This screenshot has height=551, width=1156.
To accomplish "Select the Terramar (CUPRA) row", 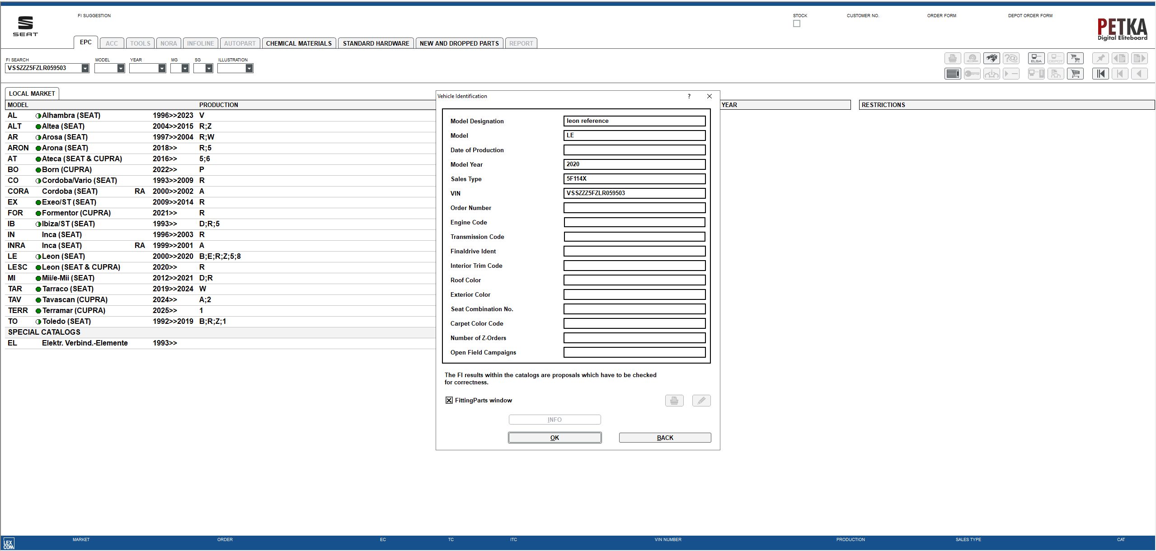I will tap(221, 310).
